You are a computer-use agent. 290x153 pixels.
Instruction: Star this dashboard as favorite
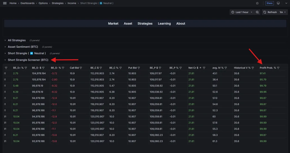(x=257, y=3)
